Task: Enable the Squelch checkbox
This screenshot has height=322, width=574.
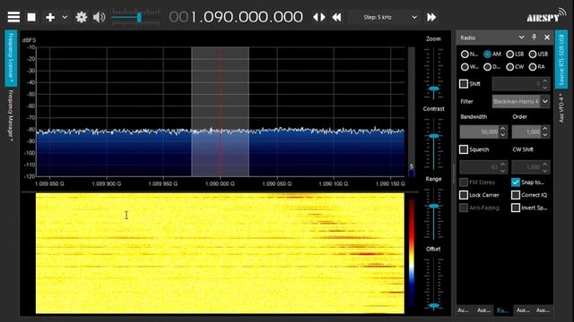Action: 464,149
